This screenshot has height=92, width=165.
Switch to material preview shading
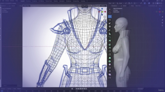point(159,3)
